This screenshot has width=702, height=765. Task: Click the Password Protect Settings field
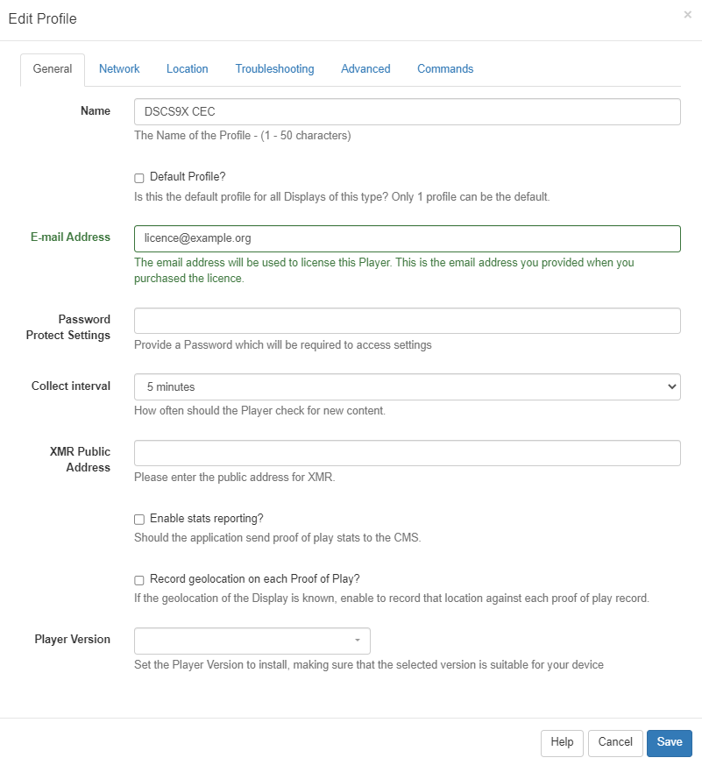408,321
